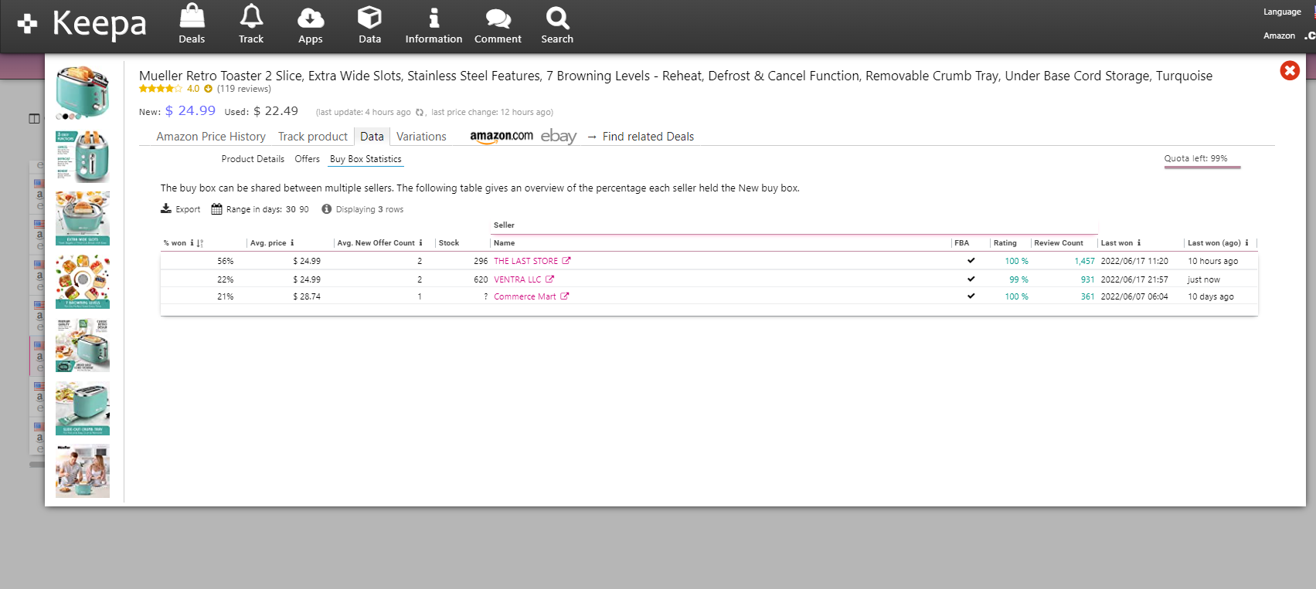Click the Stock column header
Screen dimensions: 1316x589
(449, 242)
